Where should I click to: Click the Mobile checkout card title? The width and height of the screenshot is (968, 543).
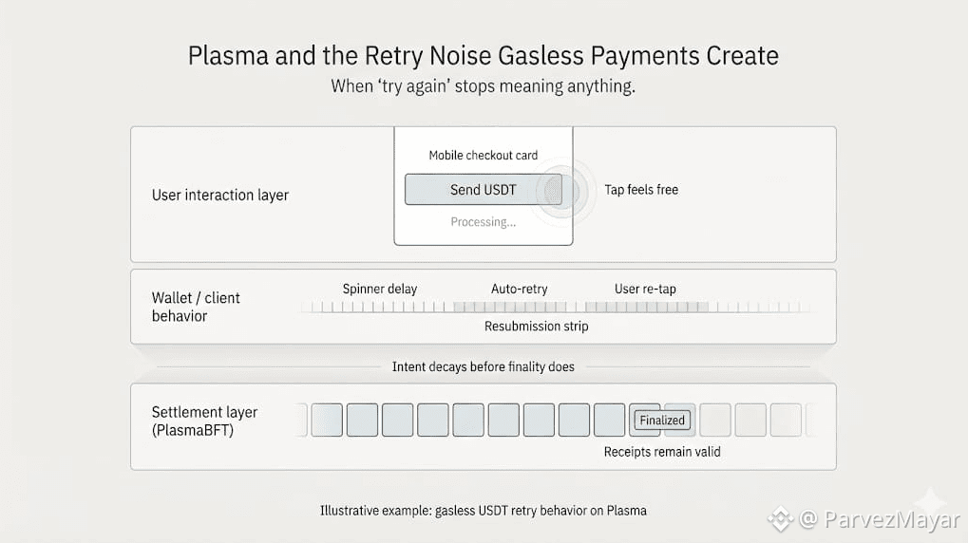point(484,156)
